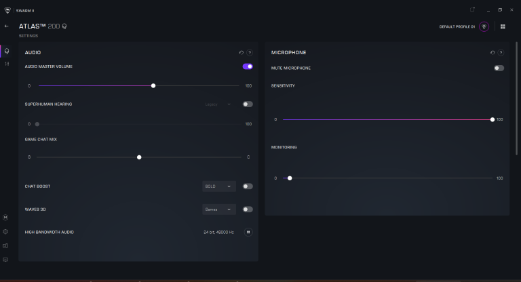Screen dimensions: 521x282
Task: Turn on the Waves 3D toggle
Action: [248, 209]
